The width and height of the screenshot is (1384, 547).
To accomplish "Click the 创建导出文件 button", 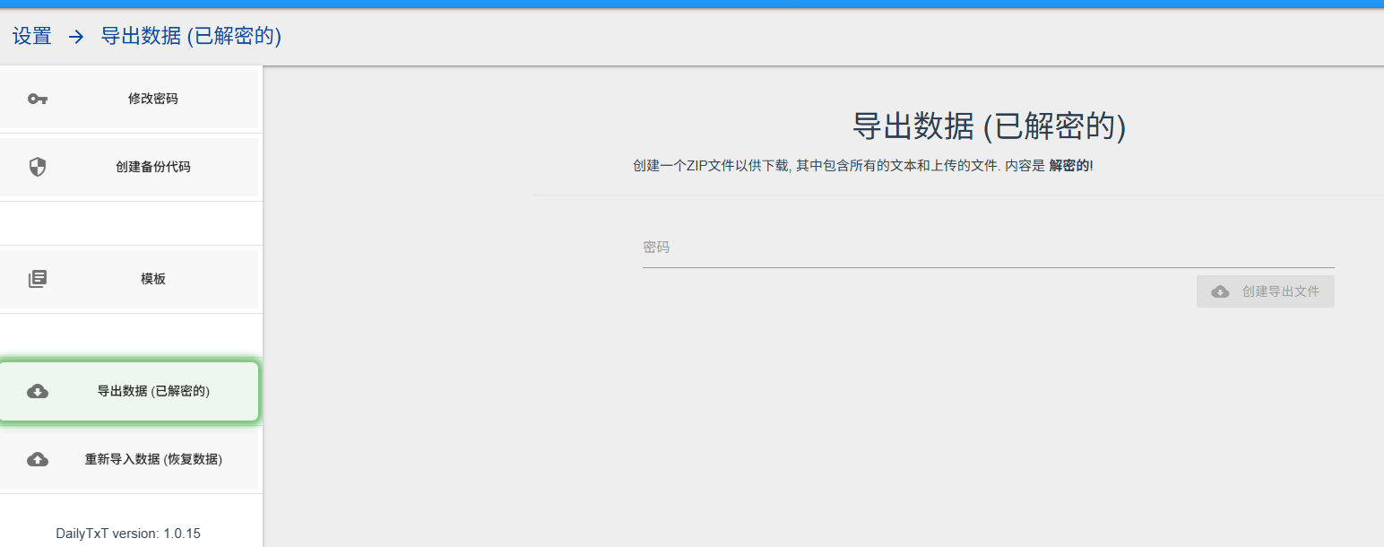I will pos(1265,291).
